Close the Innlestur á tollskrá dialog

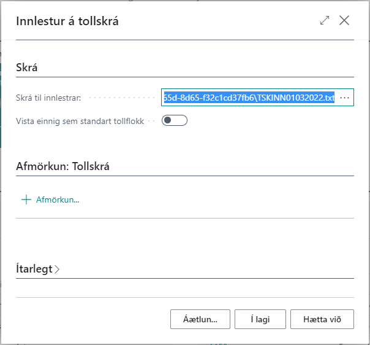coord(344,20)
